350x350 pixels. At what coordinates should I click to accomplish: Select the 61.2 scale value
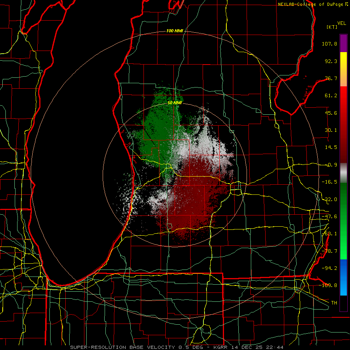[x=331, y=96]
